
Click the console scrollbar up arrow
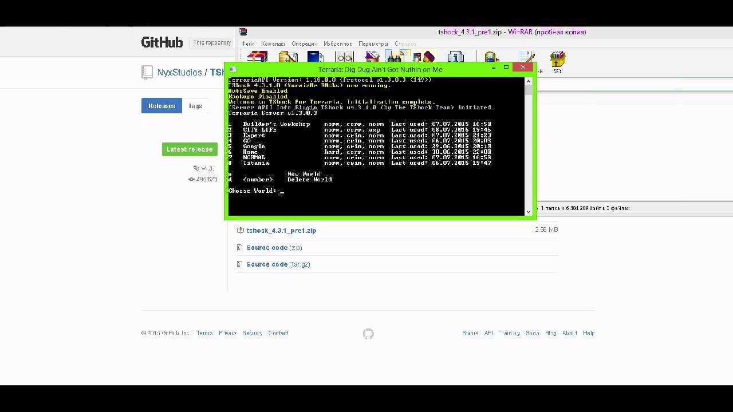529,81
